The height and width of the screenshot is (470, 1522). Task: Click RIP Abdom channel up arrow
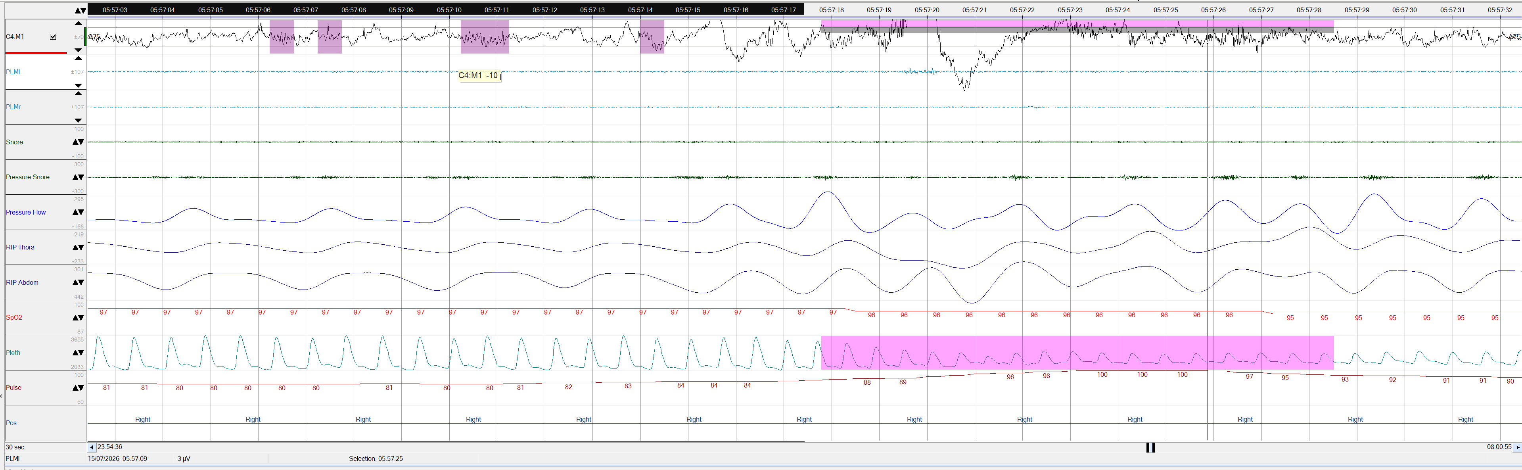pyautogui.click(x=75, y=282)
